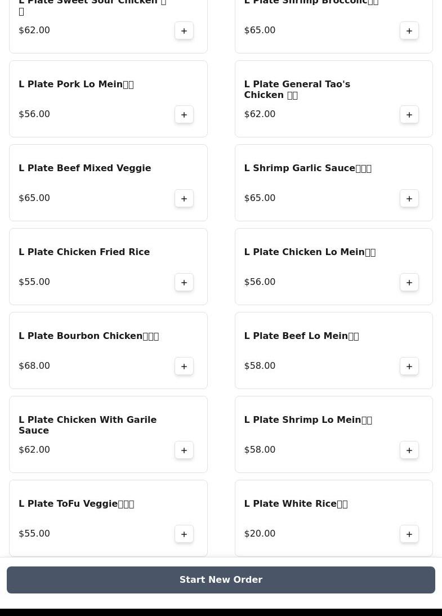Add L Plate ToFu Veggie
442x616 pixels.
click(184, 534)
